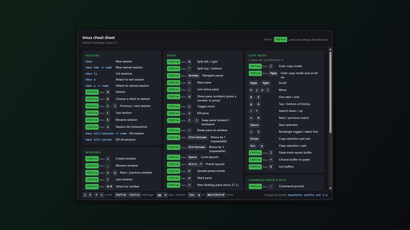Click the Win+Ctrl+K close shortcut key
This screenshot has width=410, height=230.
(x=216, y=195)
